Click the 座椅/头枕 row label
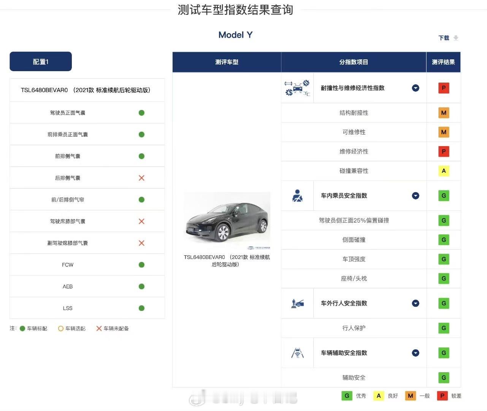This screenshot has height=411, width=487. point(354,279)
